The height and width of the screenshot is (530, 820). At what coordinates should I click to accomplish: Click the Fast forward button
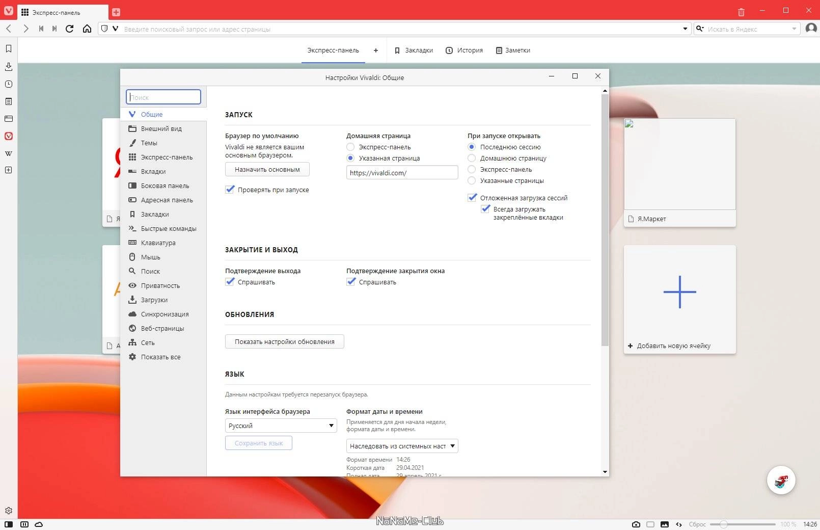click(x=54, y=29)
